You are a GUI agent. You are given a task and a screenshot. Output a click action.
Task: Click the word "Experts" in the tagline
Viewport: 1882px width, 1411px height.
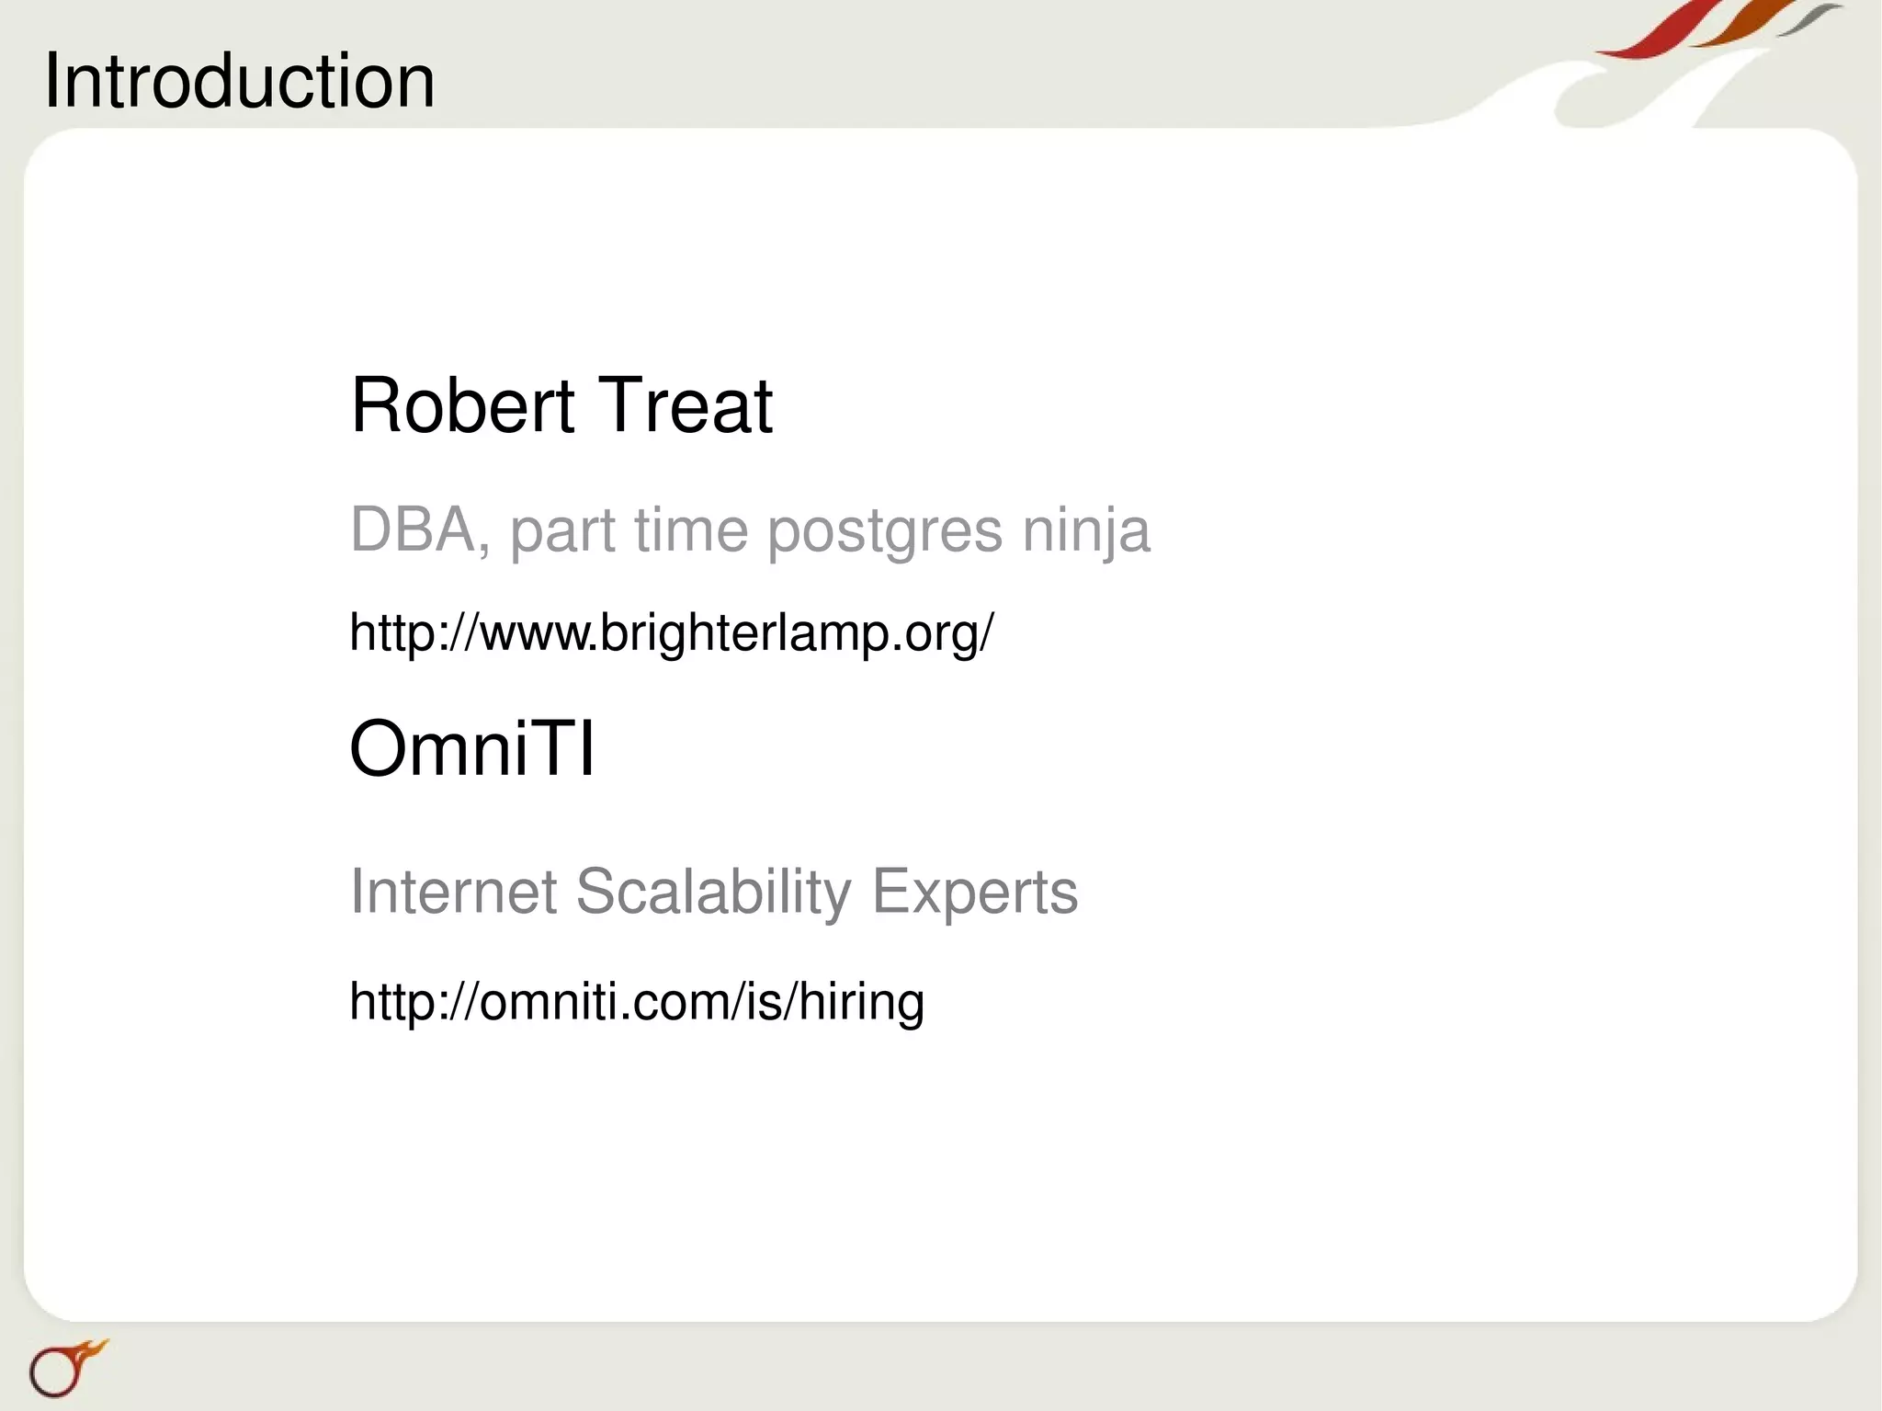[975, 893]
